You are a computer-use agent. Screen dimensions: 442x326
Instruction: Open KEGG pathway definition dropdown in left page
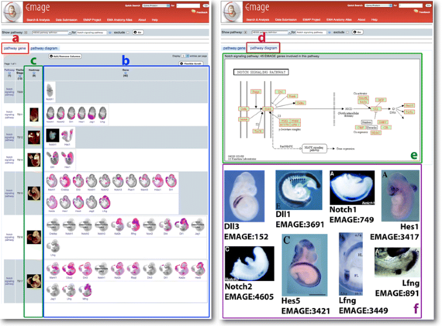52,33
